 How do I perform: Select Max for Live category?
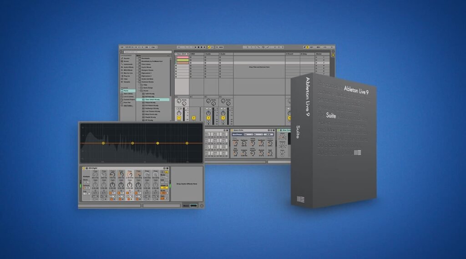128,73
